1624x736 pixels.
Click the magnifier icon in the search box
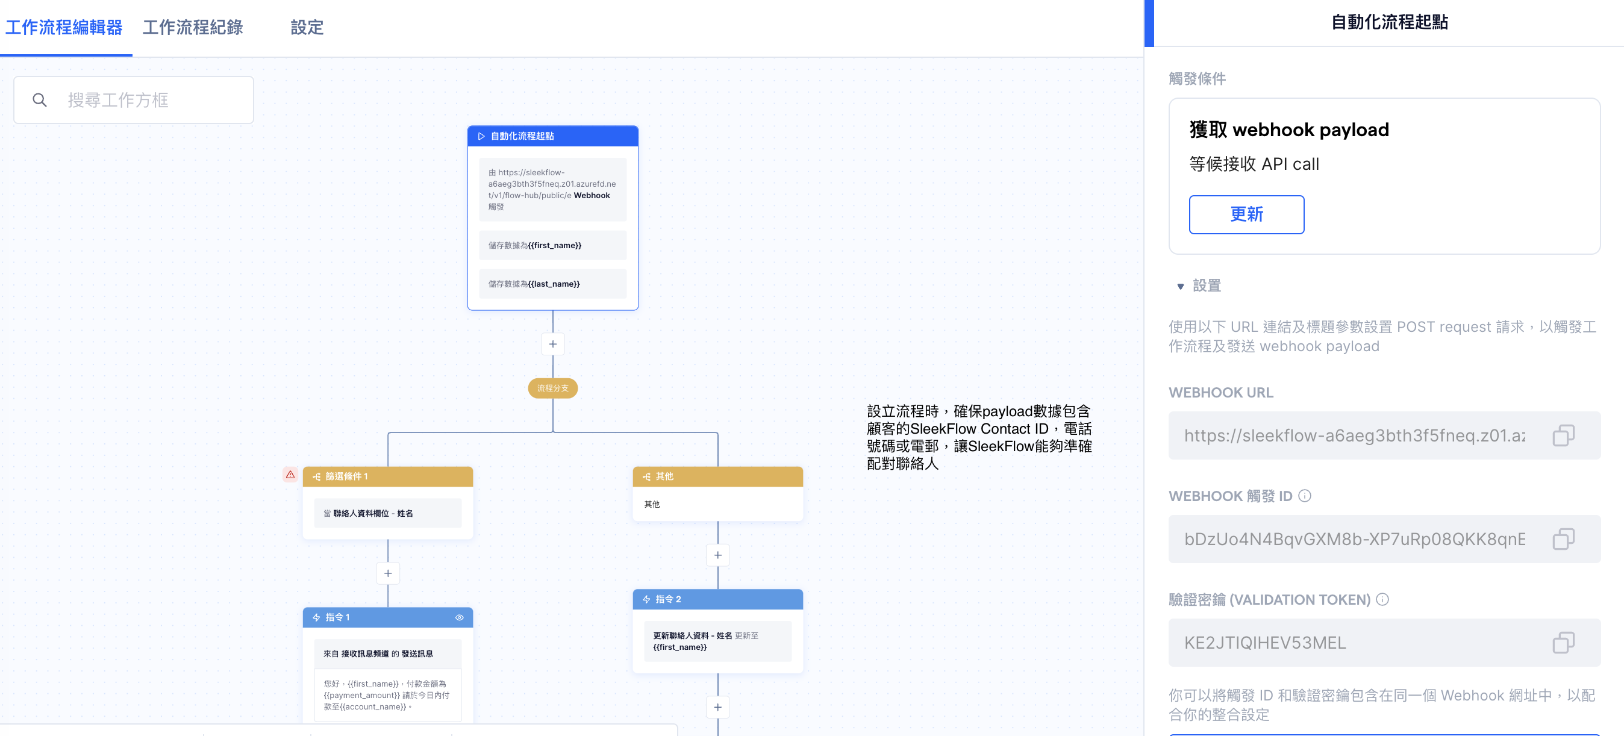pos(39,99)
